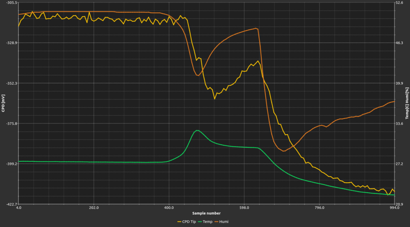Select the 'CPD [mV]' left axis title
The height and width of the screenshot is (227, 410).
[x=3, y=103]
